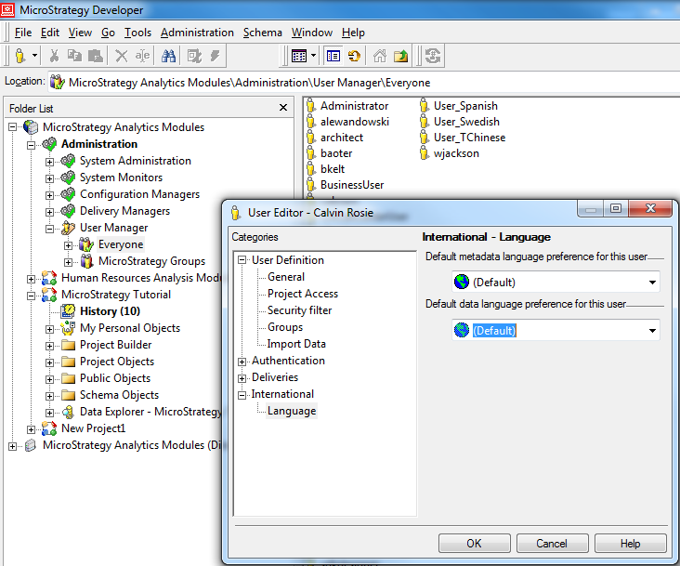Viewport: 680px width, 566px height.
Task: Open the Schema menu
Action: [262, 33]
